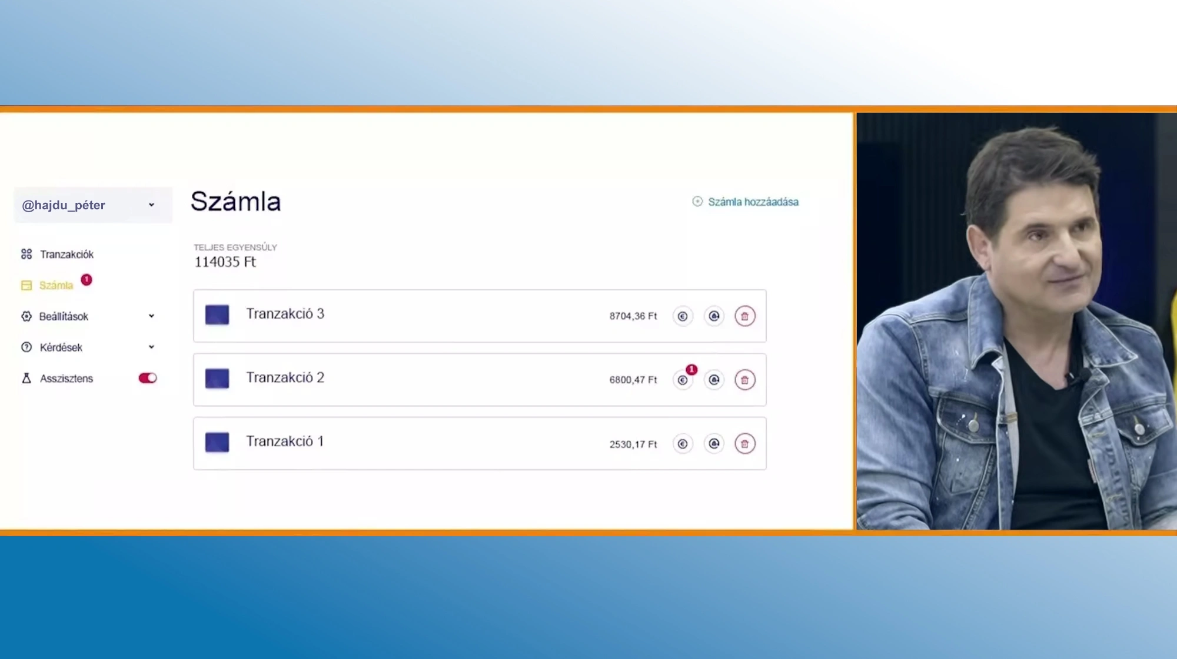The height and width of the screenshot is (659, 1177).
Task: Select the Számla menu item
Action: coord(56,286)
